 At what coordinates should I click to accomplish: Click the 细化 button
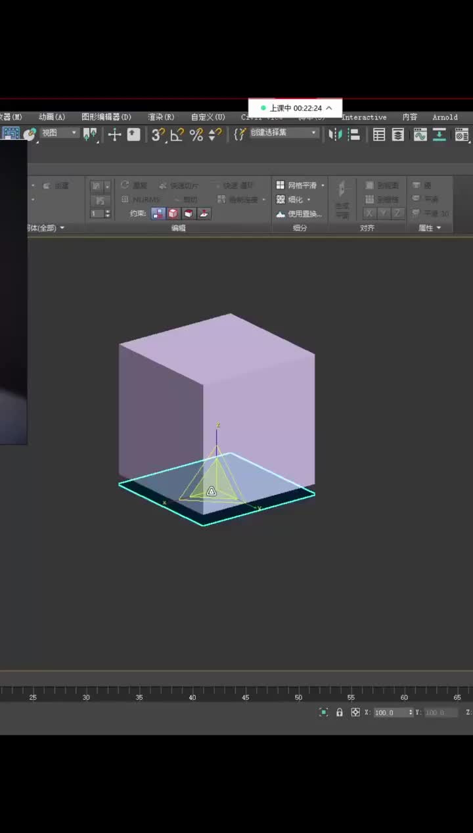[290, 200]
